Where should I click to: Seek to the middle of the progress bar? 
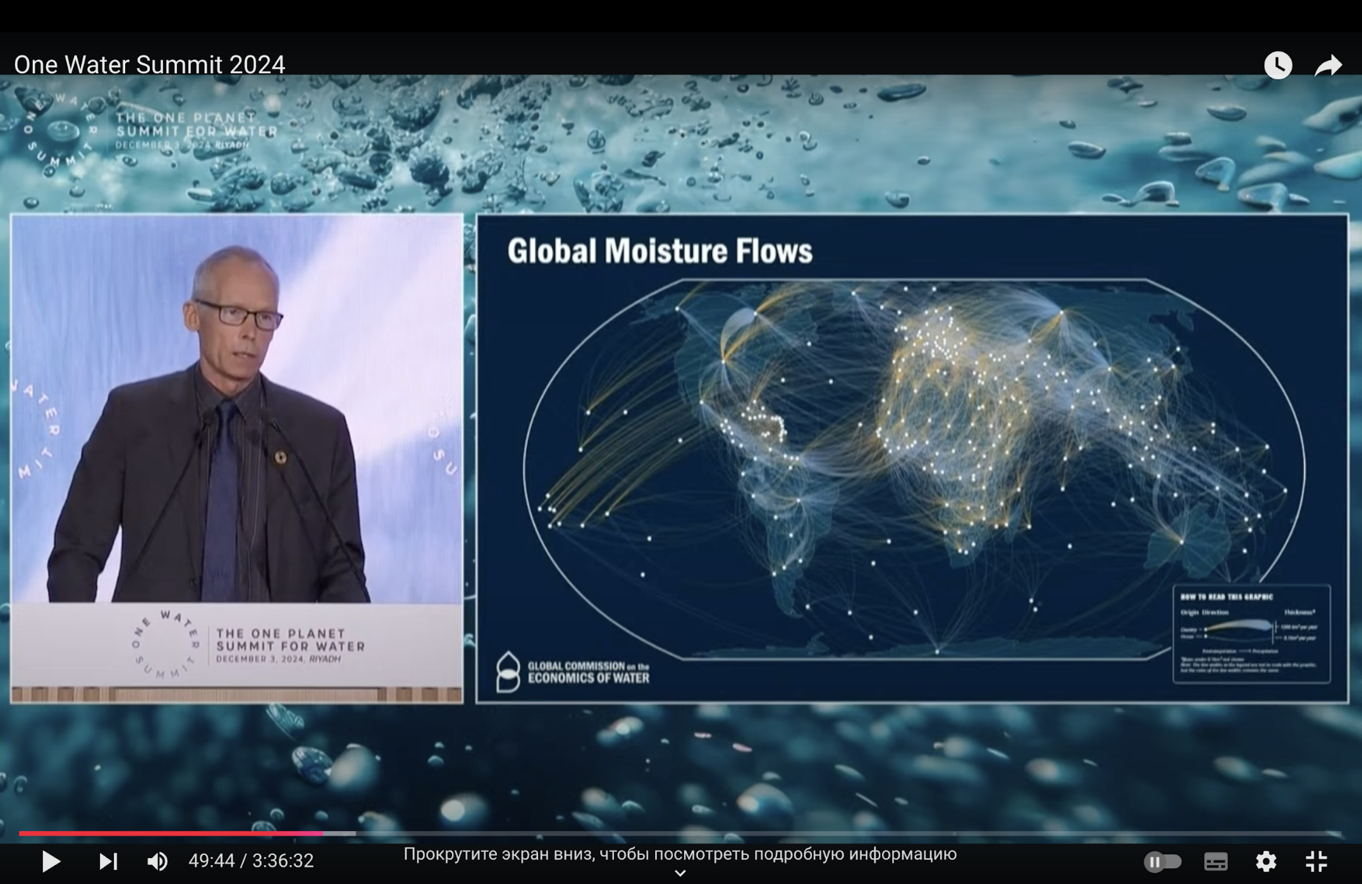680,833
